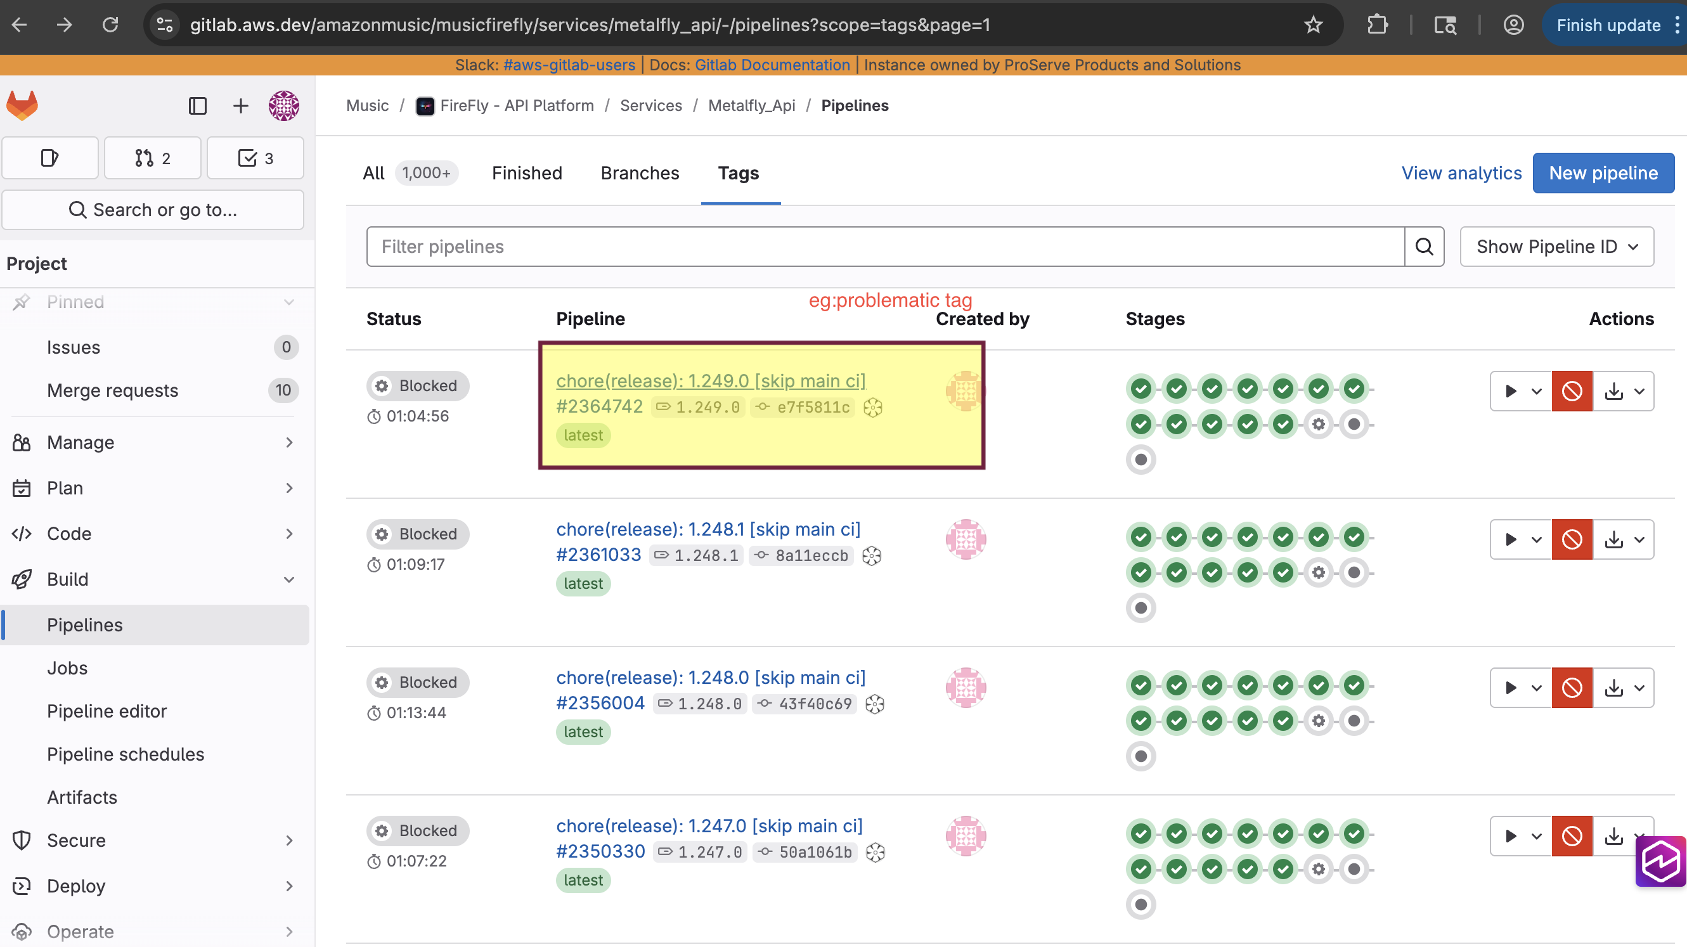Click the New pipeline button
The width and height of the screenshot is (1687, 947).
[x=1603, y=173]
